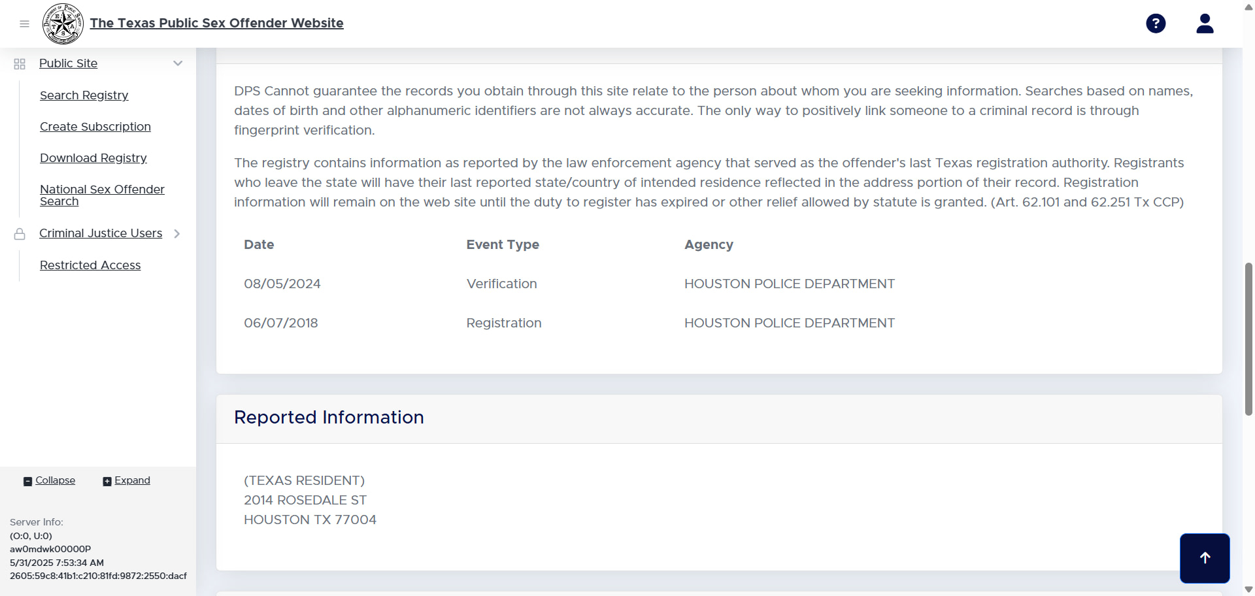This screenshot has width=1255, height=596.
Task: Click the Expand link
Action: click(132, 480)
